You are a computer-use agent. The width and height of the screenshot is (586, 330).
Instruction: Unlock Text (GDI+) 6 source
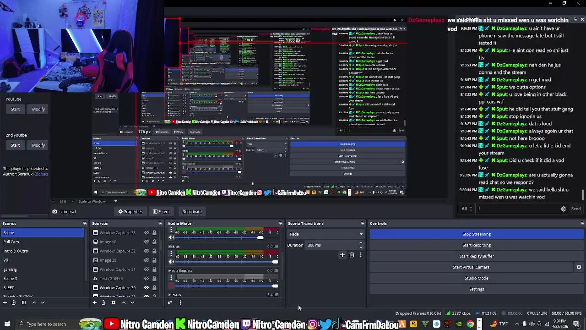pyautogui.click(x=154, y=279)
